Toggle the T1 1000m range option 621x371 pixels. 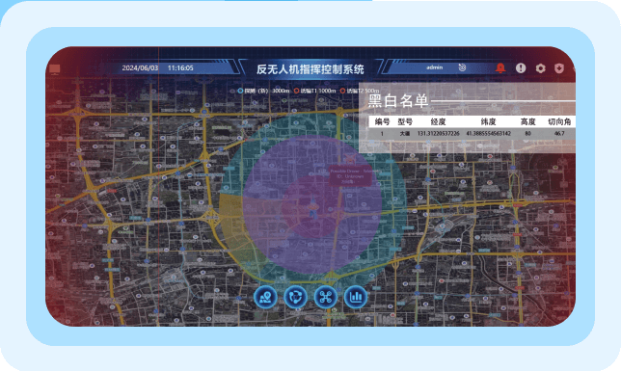[315, 91]
